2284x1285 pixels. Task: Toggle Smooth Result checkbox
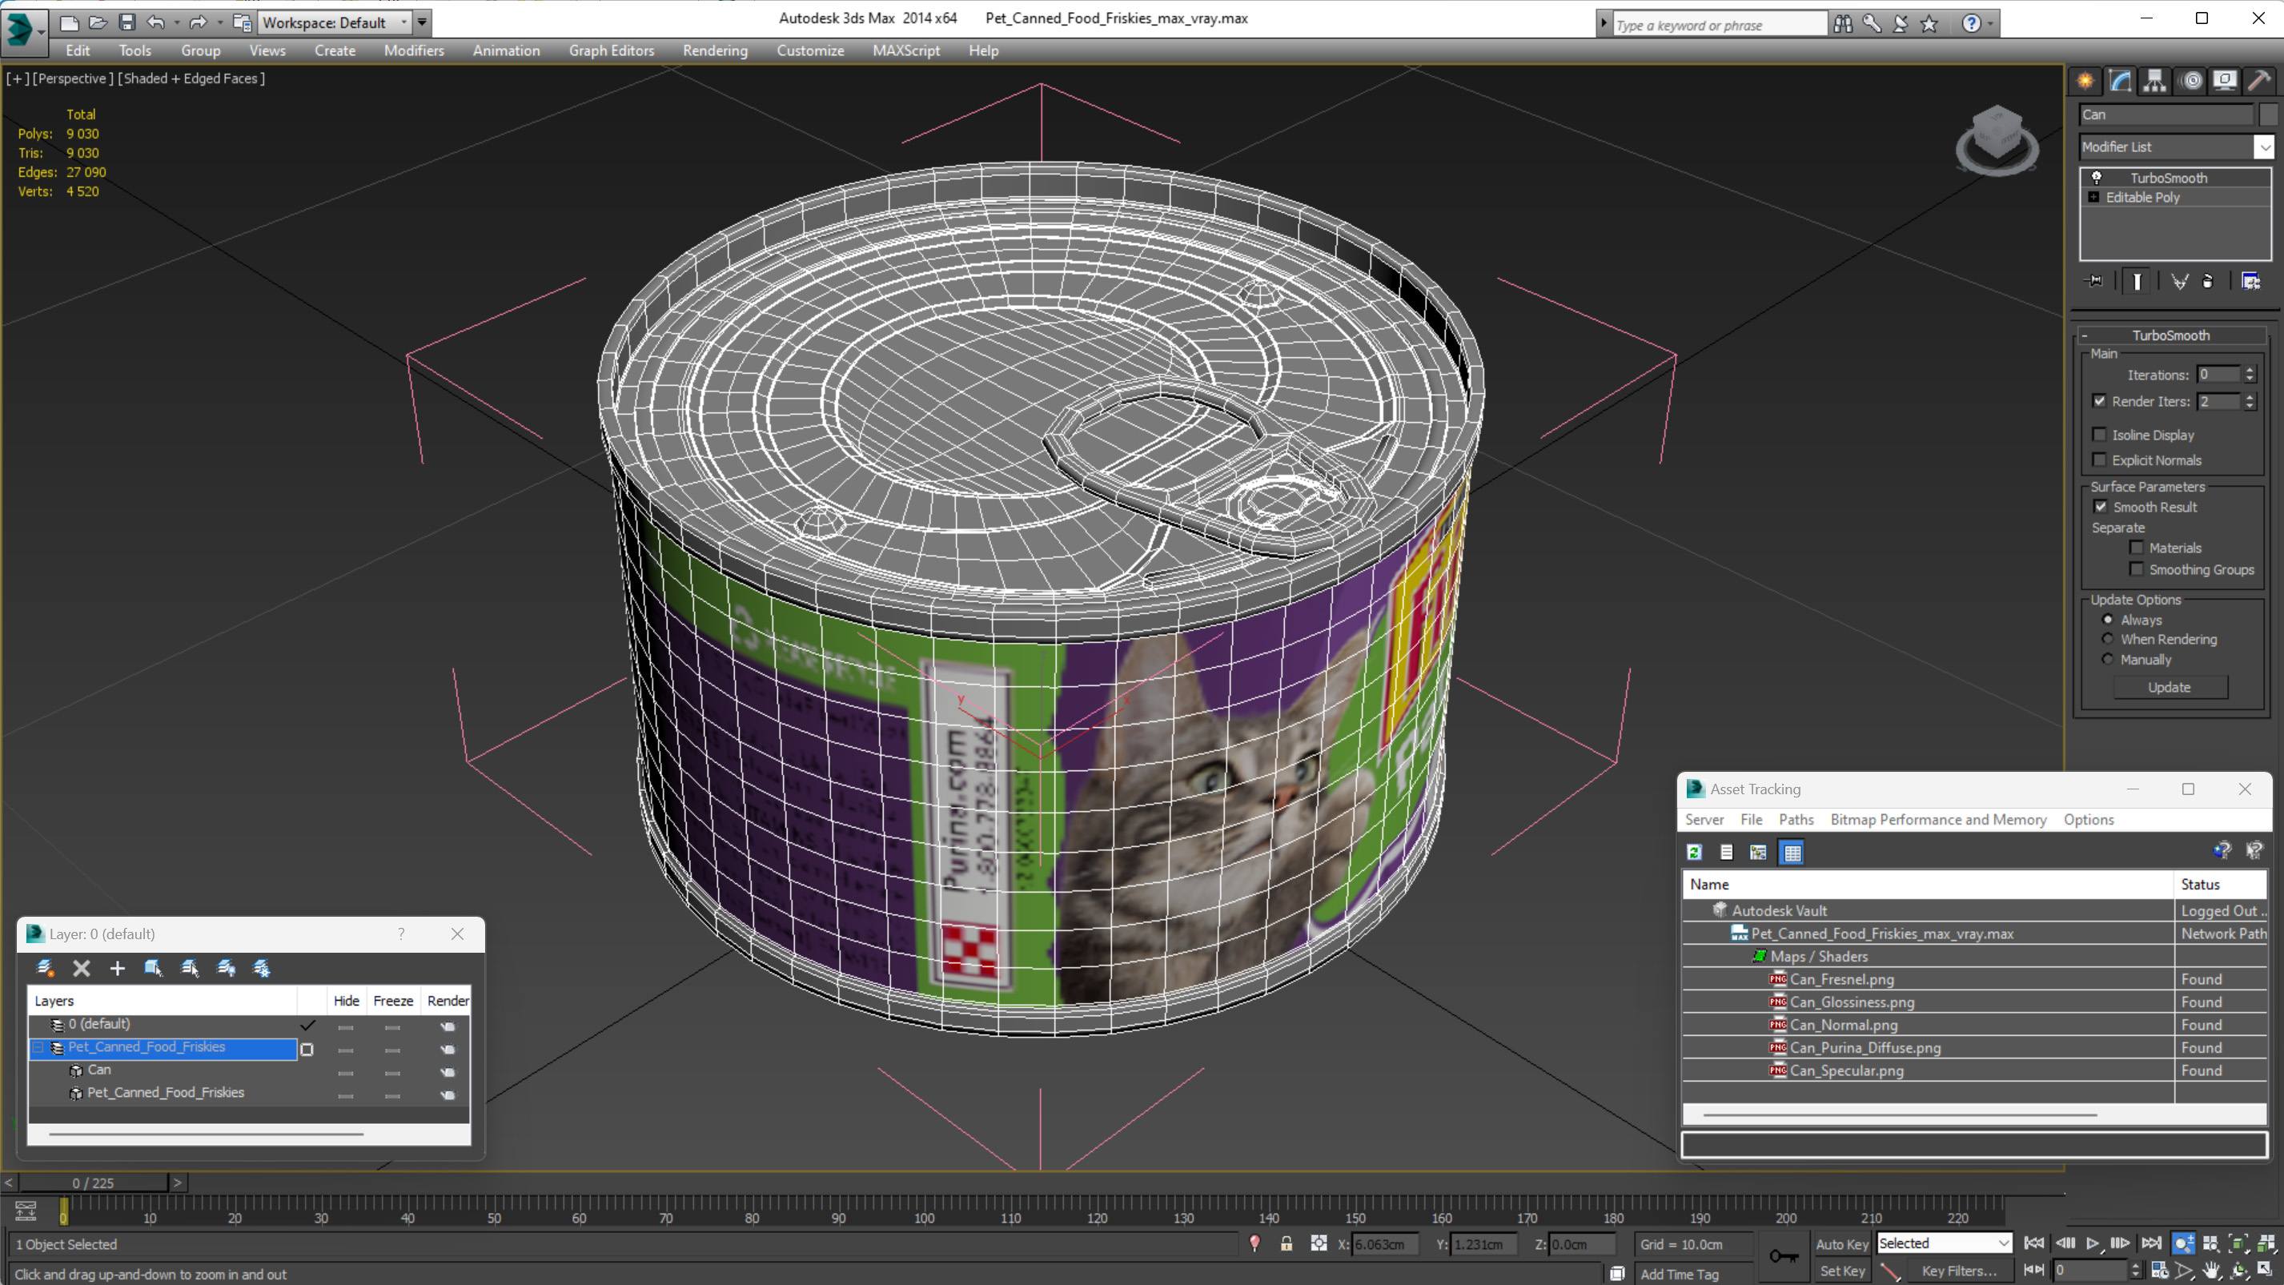(x=2101, y=506)
